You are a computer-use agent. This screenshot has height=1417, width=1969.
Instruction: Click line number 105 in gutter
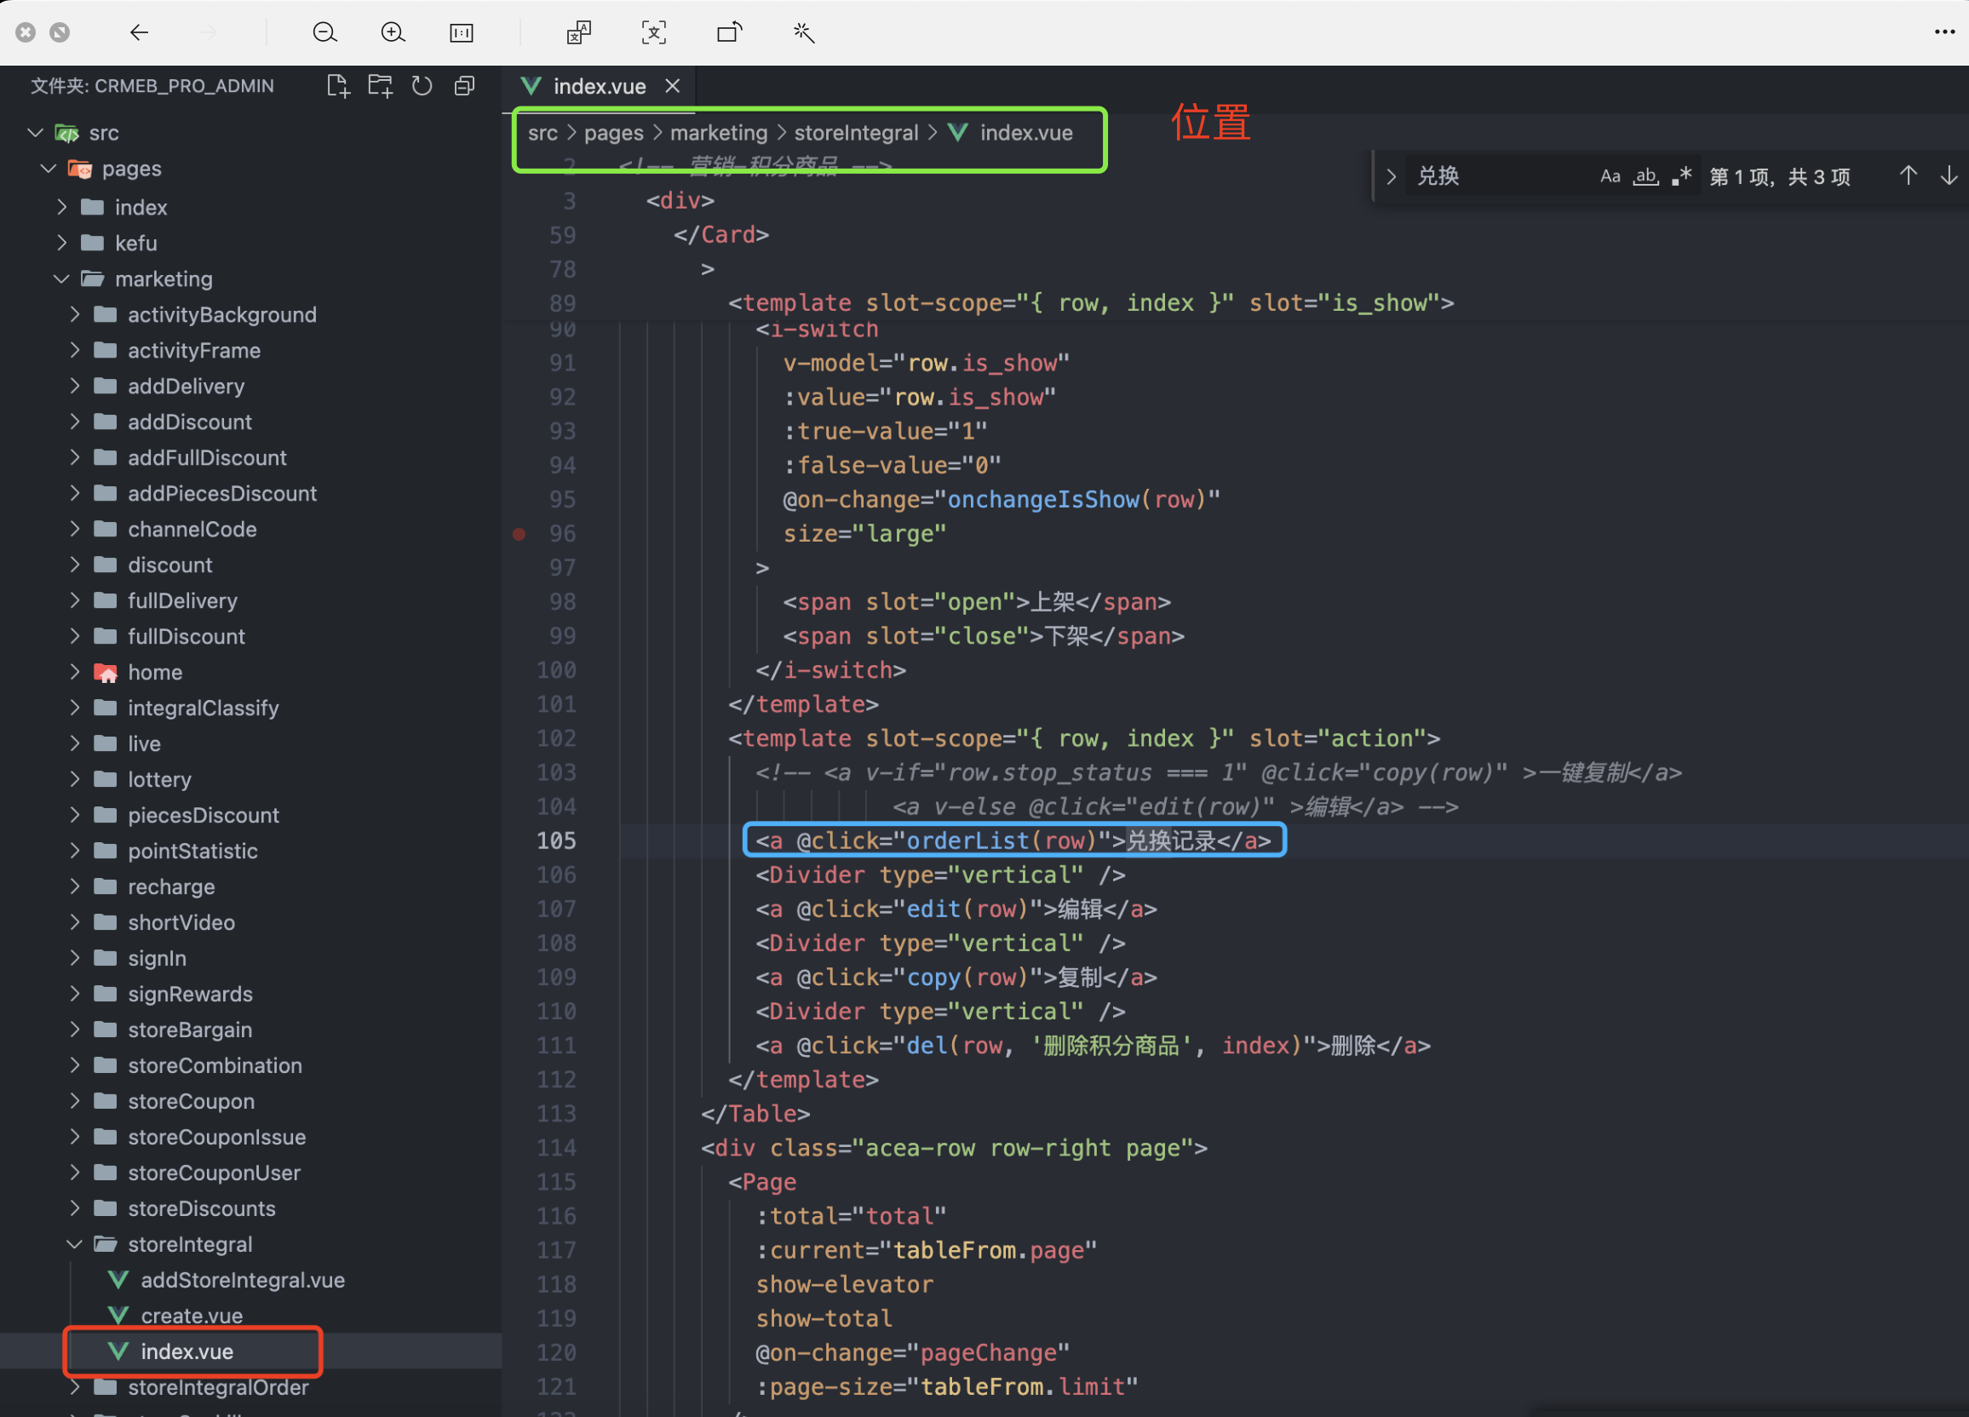click(x=556, y=840)
